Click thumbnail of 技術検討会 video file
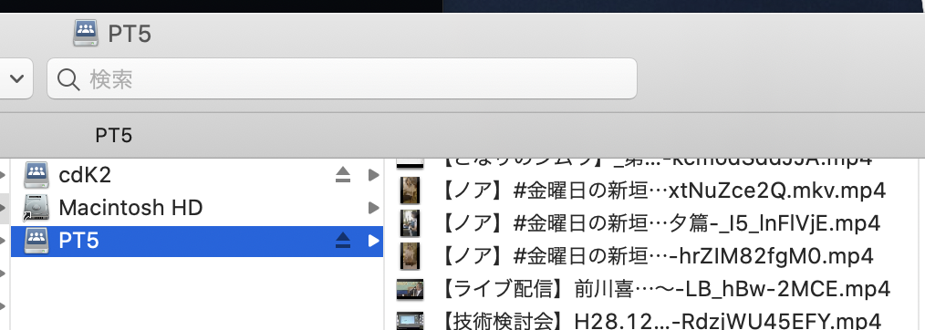Screen dimensions: 925x330 [x=410, y=321]
